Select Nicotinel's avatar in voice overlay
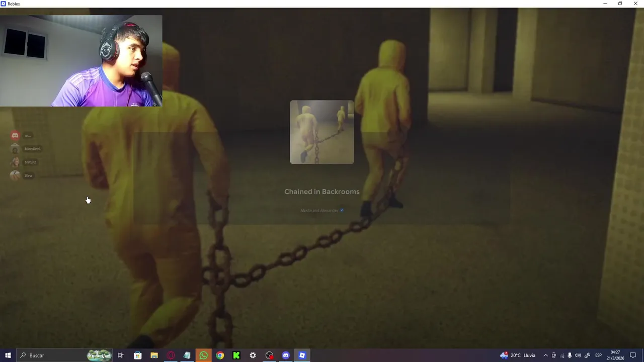644x362 pixels. (x=15, y=149)
